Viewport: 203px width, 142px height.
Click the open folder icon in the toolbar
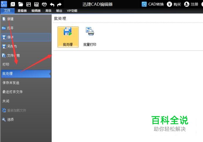click(x=21, y=4)
